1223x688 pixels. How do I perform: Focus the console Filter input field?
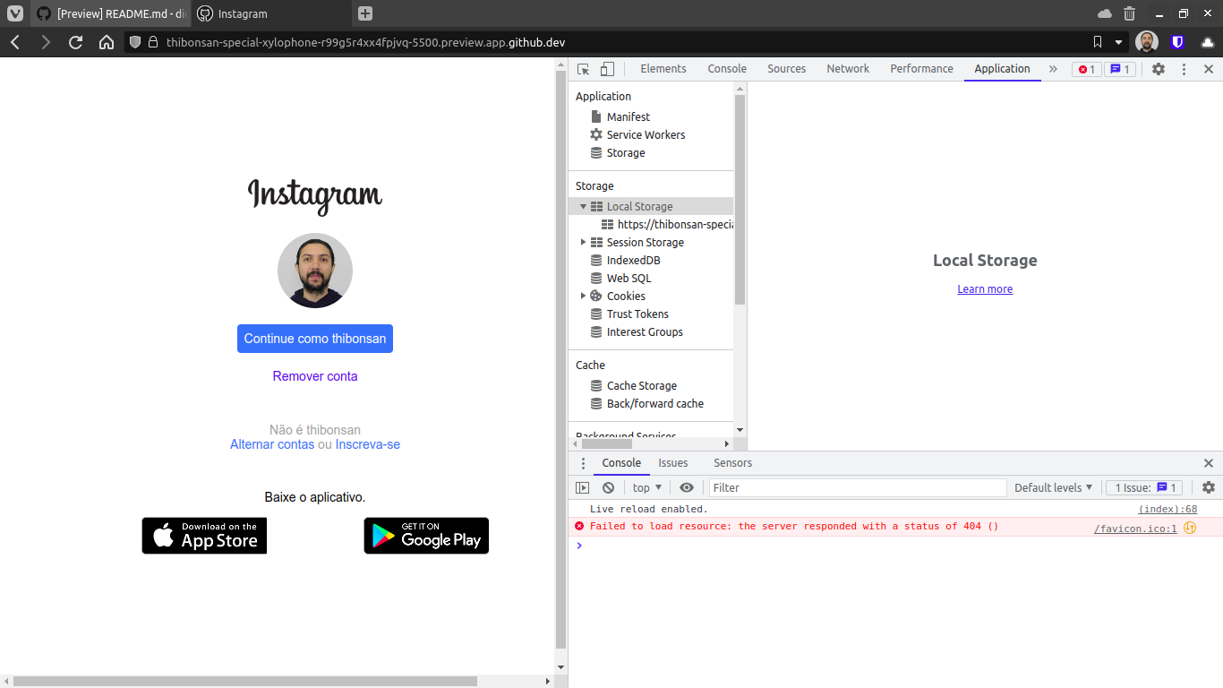(858, 487)
